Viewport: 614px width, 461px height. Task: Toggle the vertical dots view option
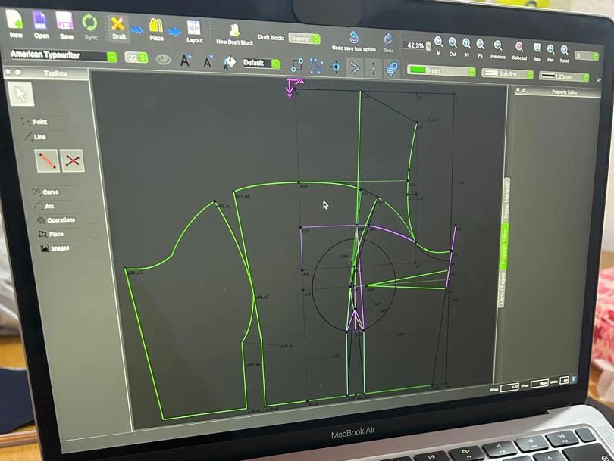point(373,68)
